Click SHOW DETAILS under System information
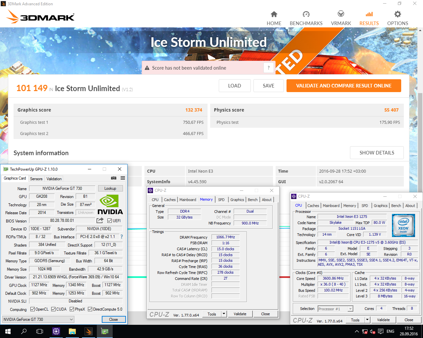This screenshot has width=423, height=338. point(377,153)
